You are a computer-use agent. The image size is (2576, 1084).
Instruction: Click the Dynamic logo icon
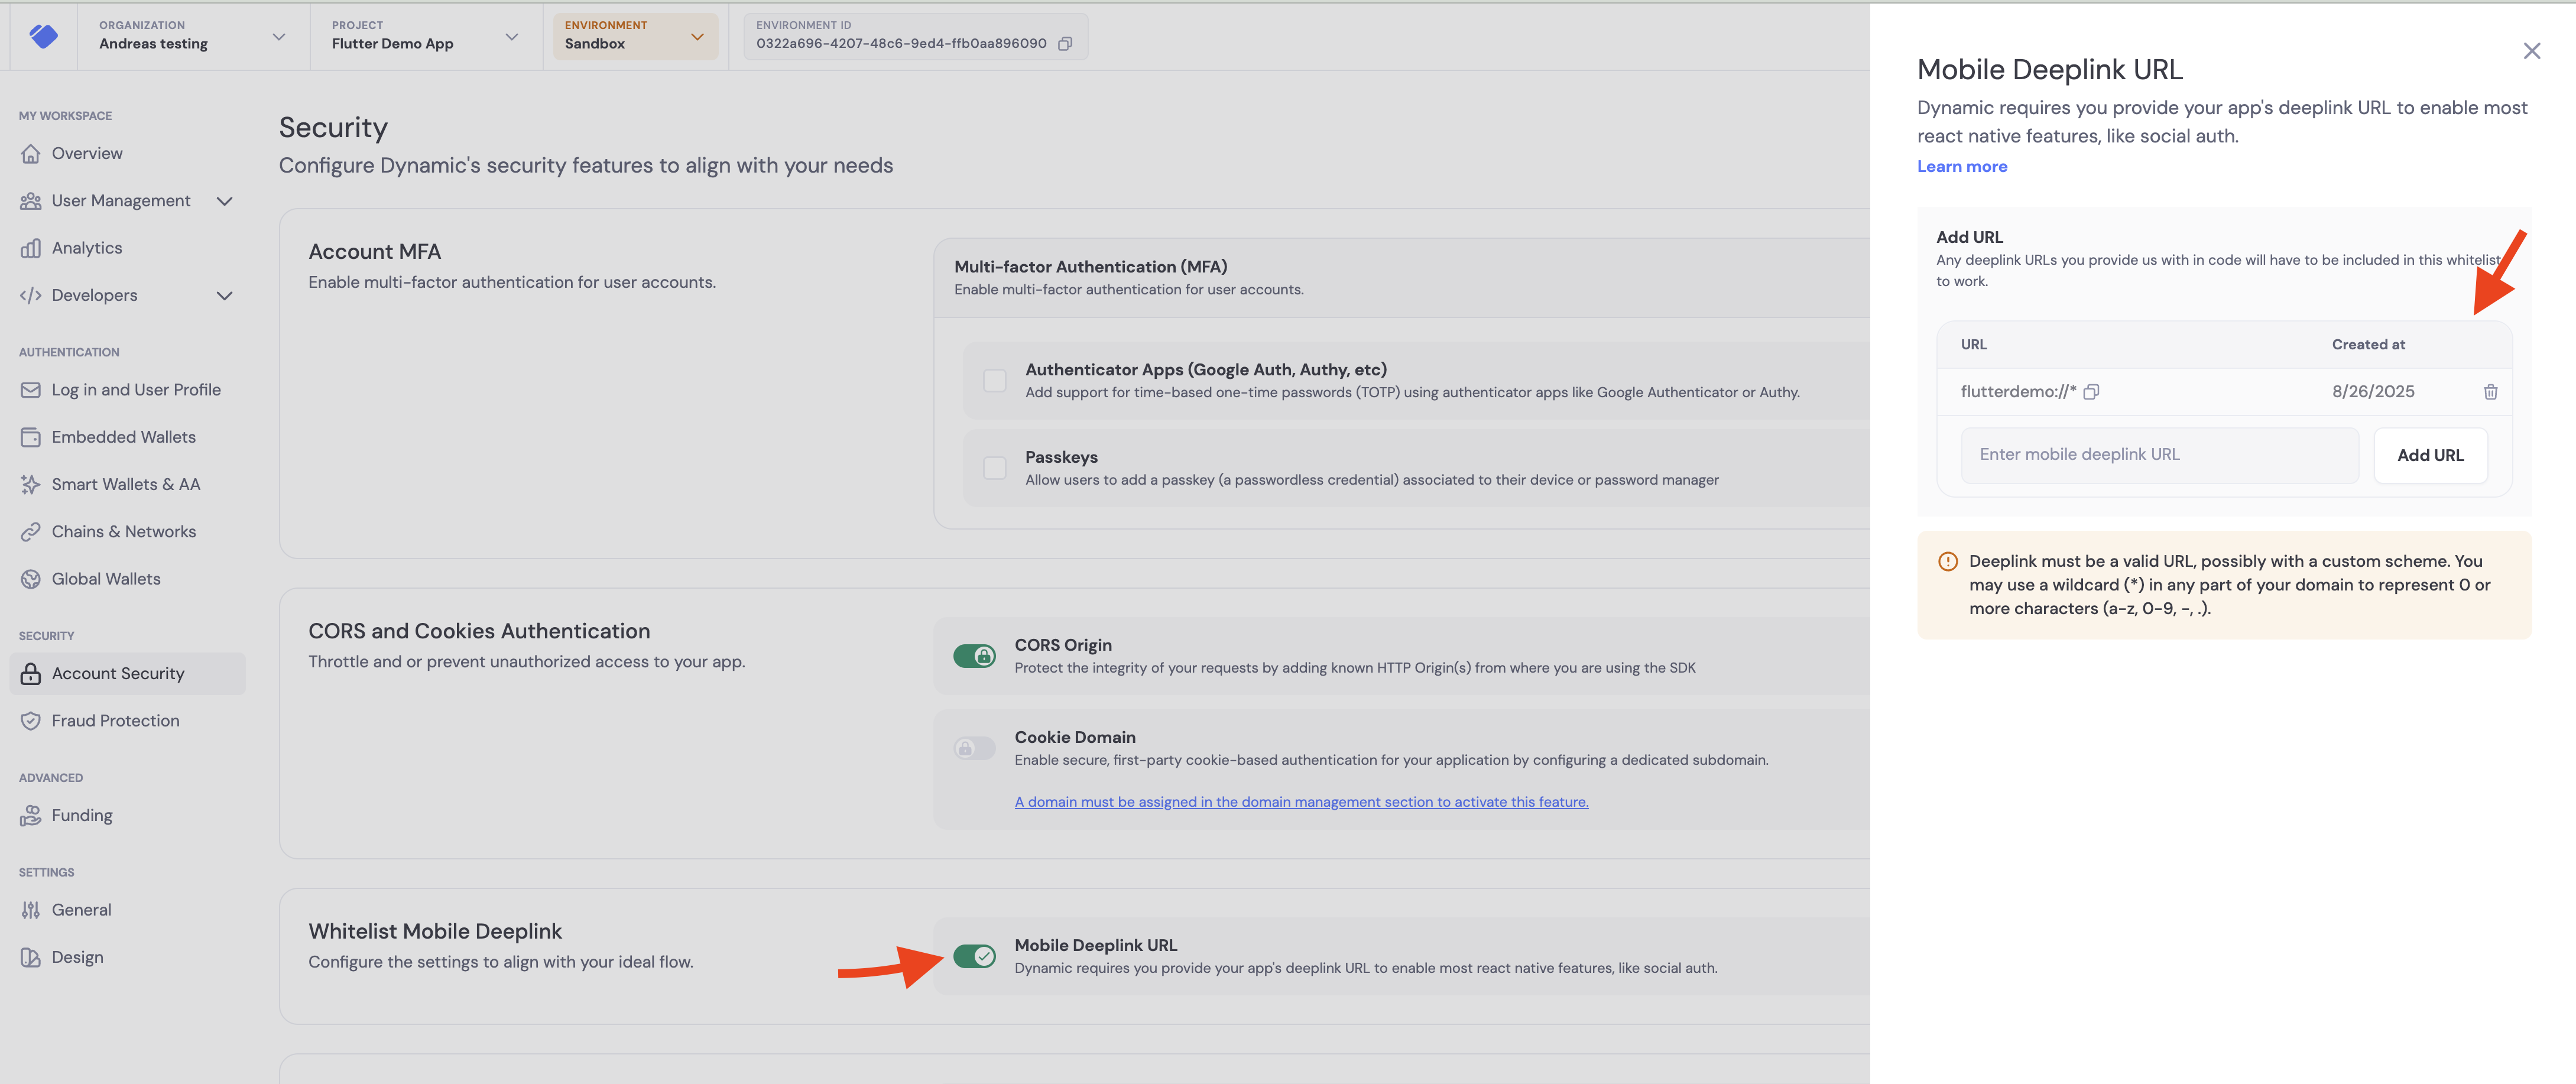tap(43, 36)
